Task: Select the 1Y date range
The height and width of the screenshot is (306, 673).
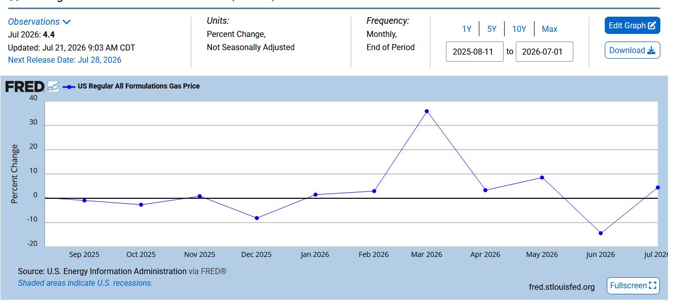Action: [467, 29]
